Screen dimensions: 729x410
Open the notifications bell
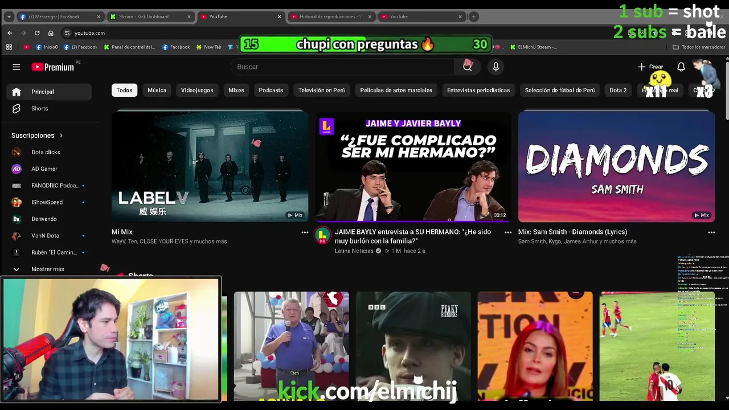[x=681, y=67]
